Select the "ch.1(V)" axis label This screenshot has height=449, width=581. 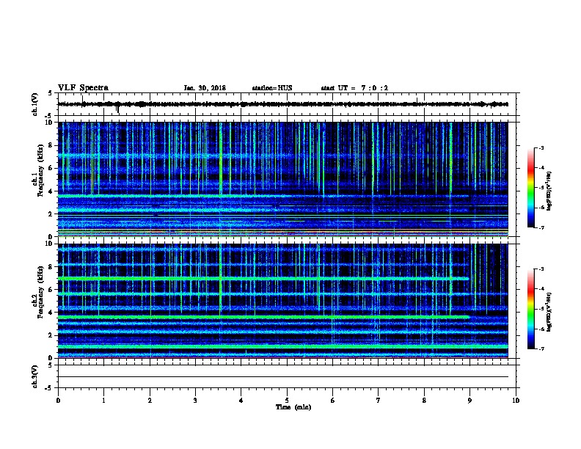(x=35, y=104)
